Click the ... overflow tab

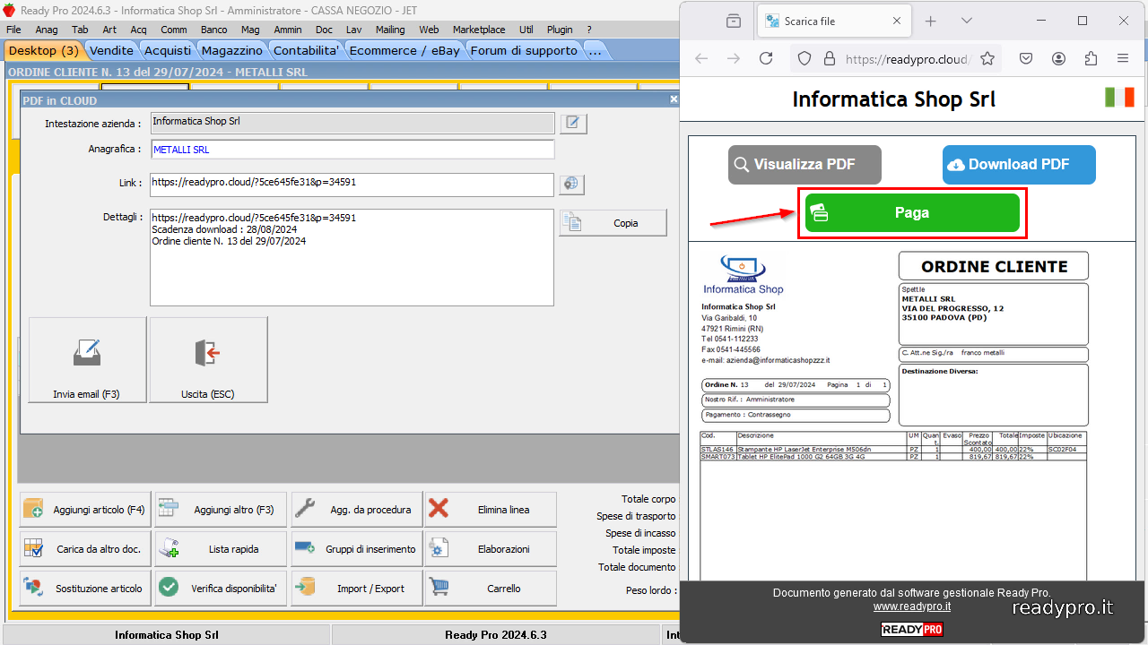point(595,51)
